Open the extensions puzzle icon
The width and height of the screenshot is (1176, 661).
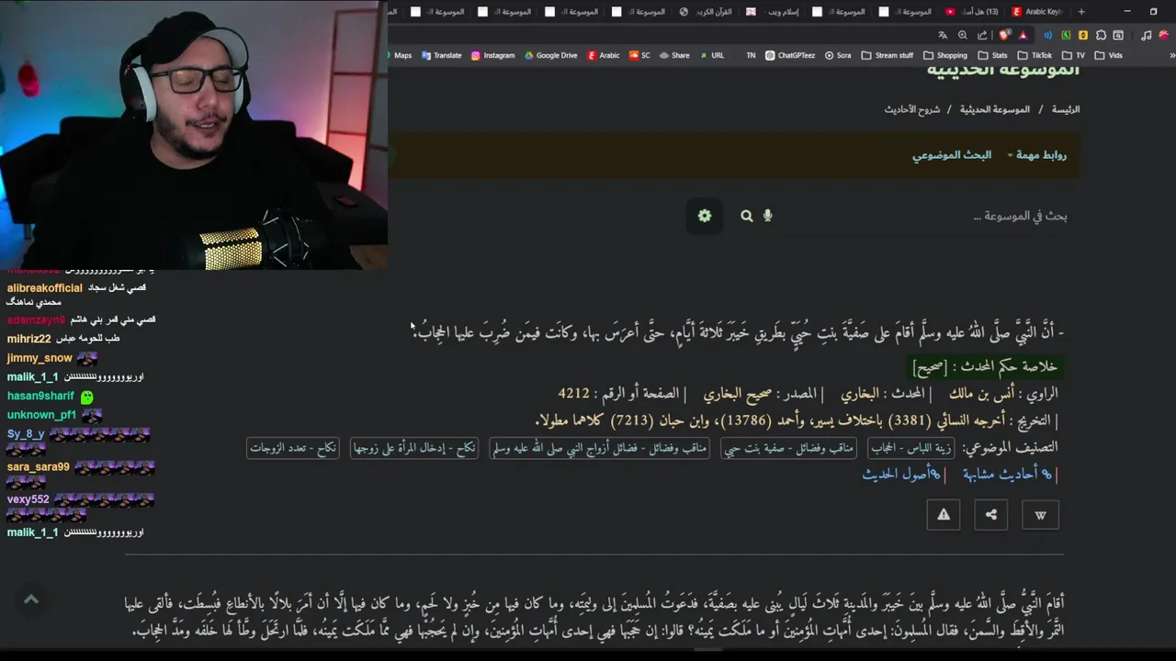(1101, 35)
